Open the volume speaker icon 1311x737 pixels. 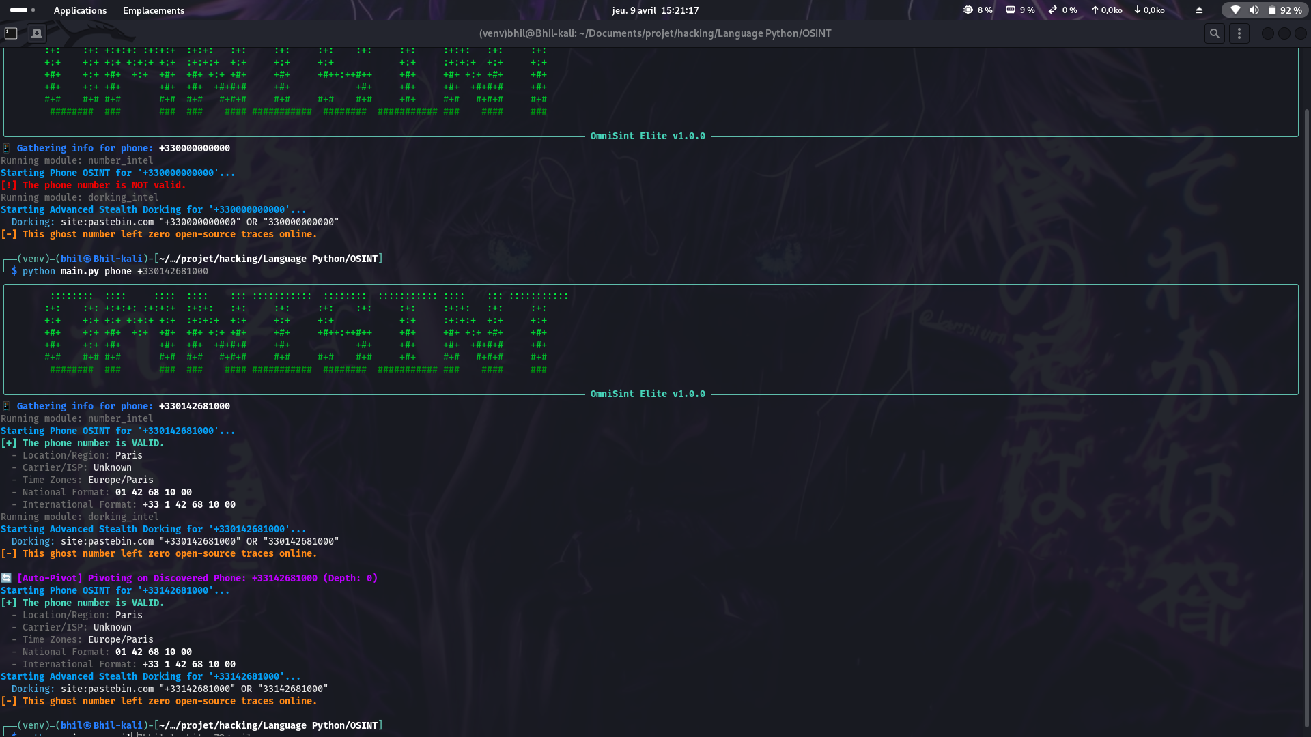coord(1254,10)
